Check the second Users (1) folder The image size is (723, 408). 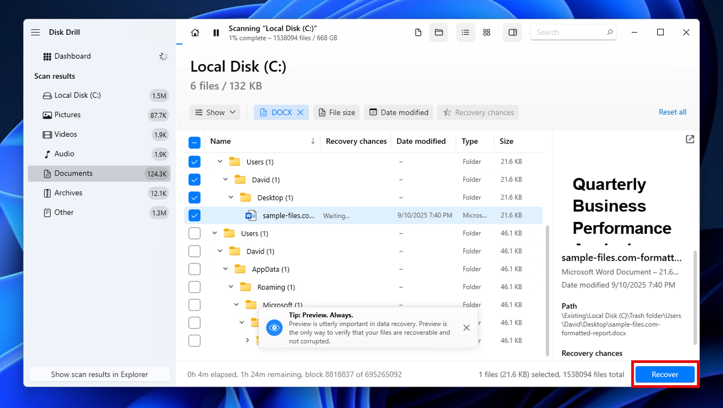coord(194,233)
